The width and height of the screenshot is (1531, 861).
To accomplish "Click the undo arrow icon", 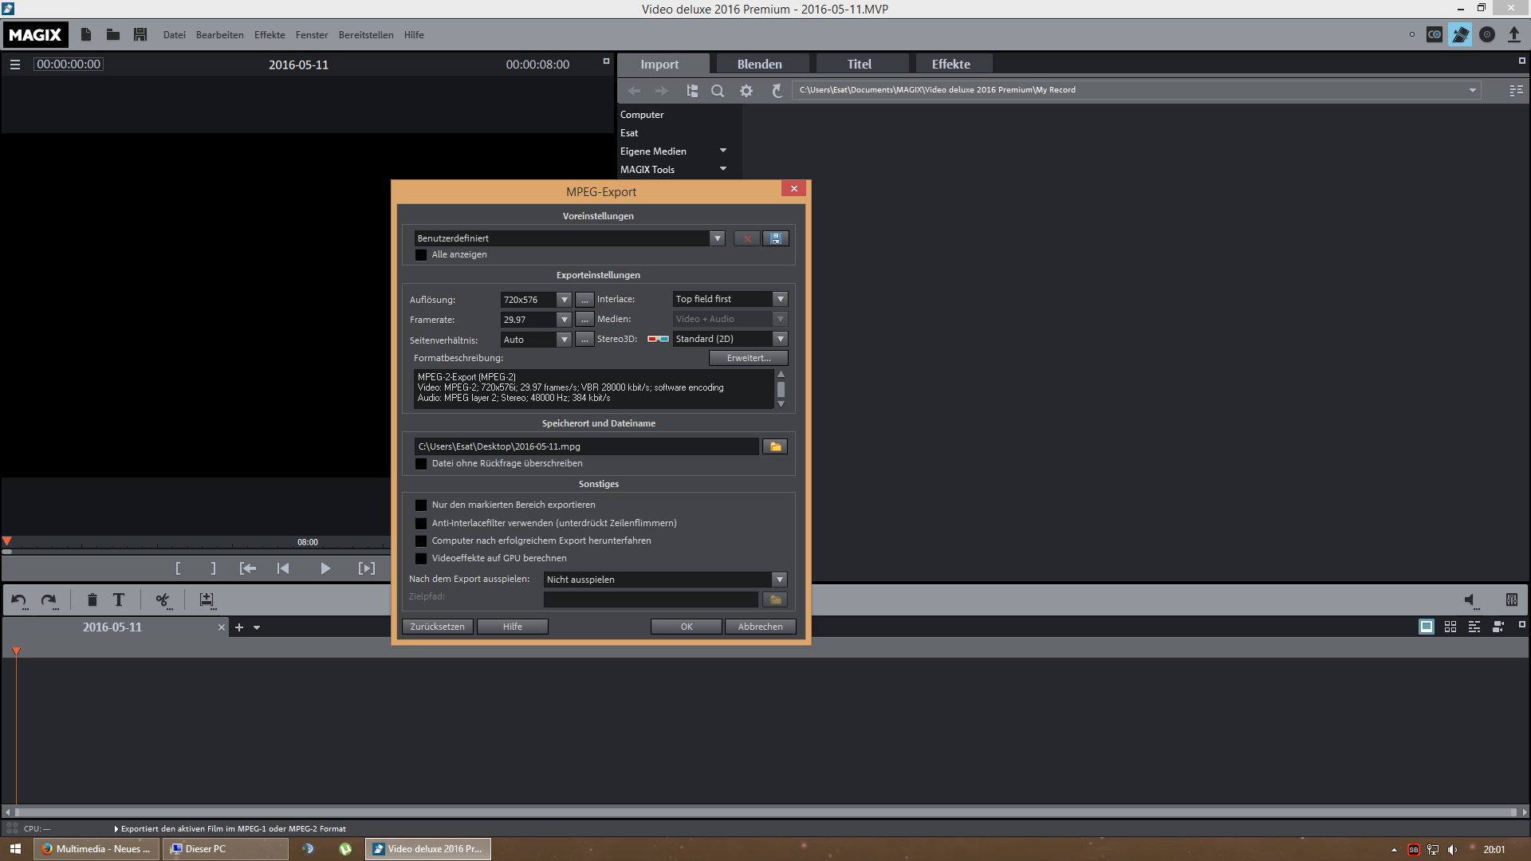I will [19, 600].
